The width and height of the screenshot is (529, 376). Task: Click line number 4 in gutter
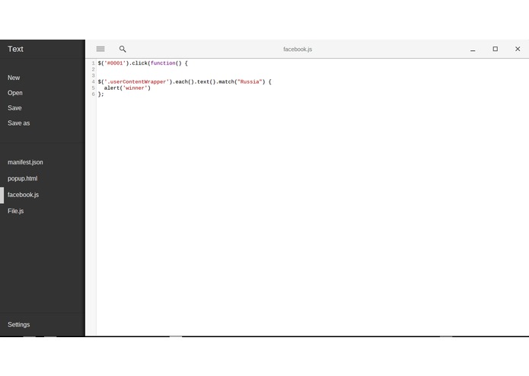(93, 81)
